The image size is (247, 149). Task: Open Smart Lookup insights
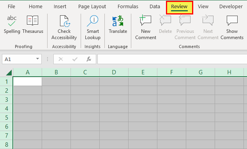(93, 27)
